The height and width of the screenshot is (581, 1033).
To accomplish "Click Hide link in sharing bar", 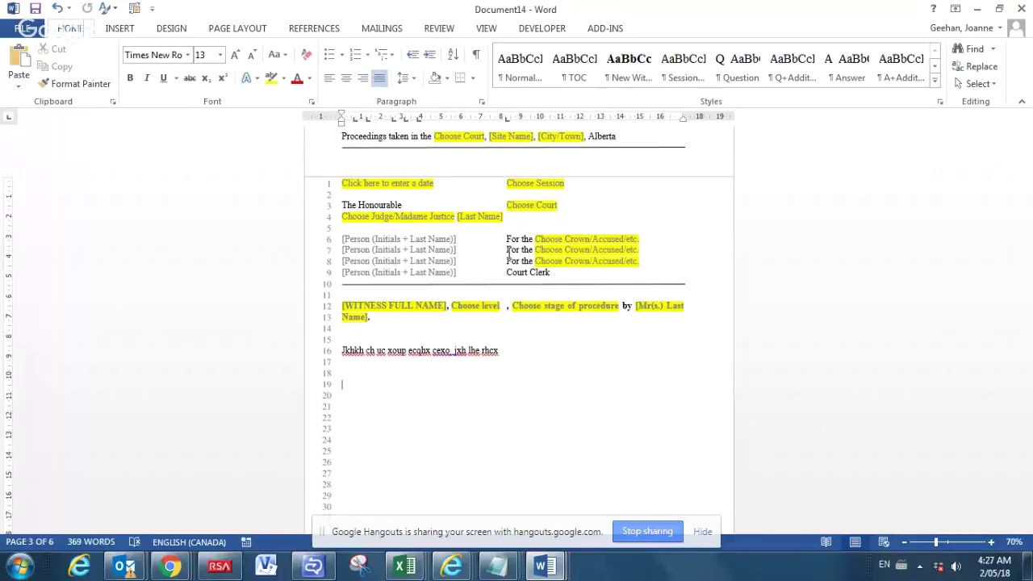I will click(702, 532).
